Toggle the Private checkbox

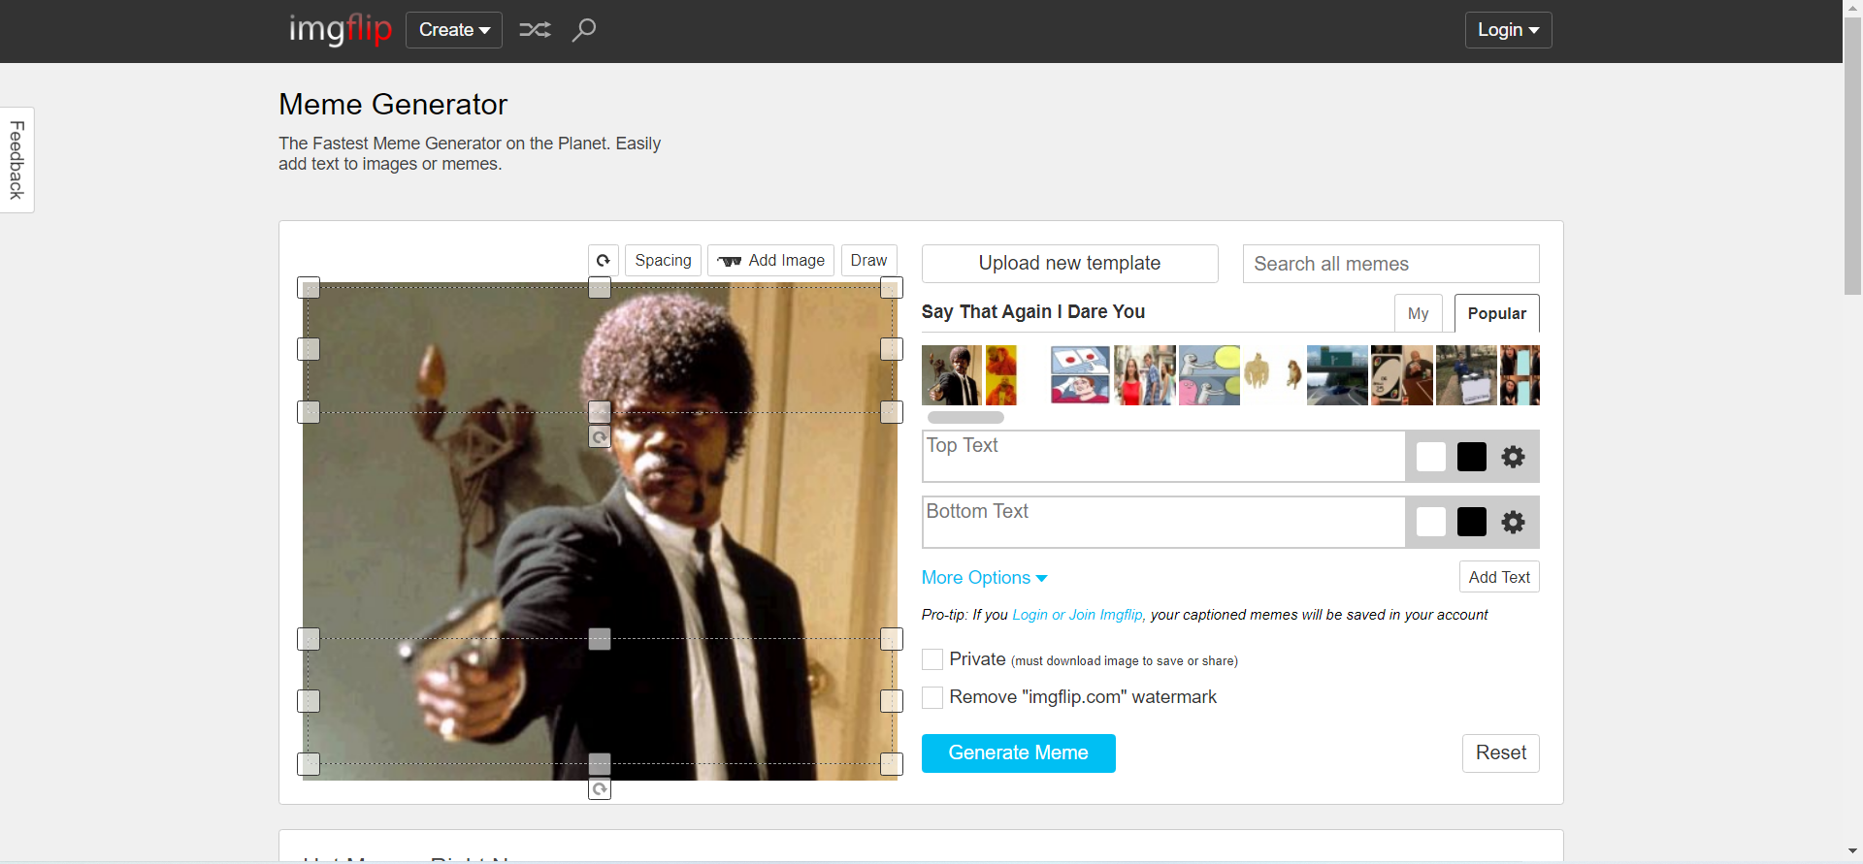(932, 659)
